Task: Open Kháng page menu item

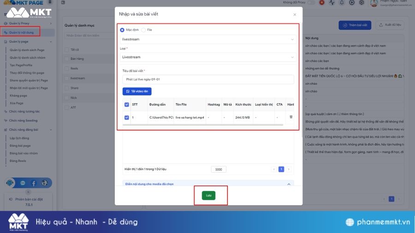Action: coord(18,96)
